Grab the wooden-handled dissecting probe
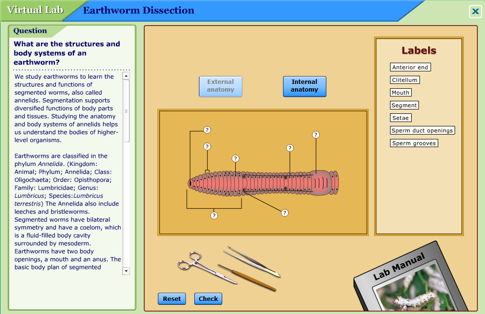Image resolution: width=485 pixels, height=314 pixels. coord(247,277)
